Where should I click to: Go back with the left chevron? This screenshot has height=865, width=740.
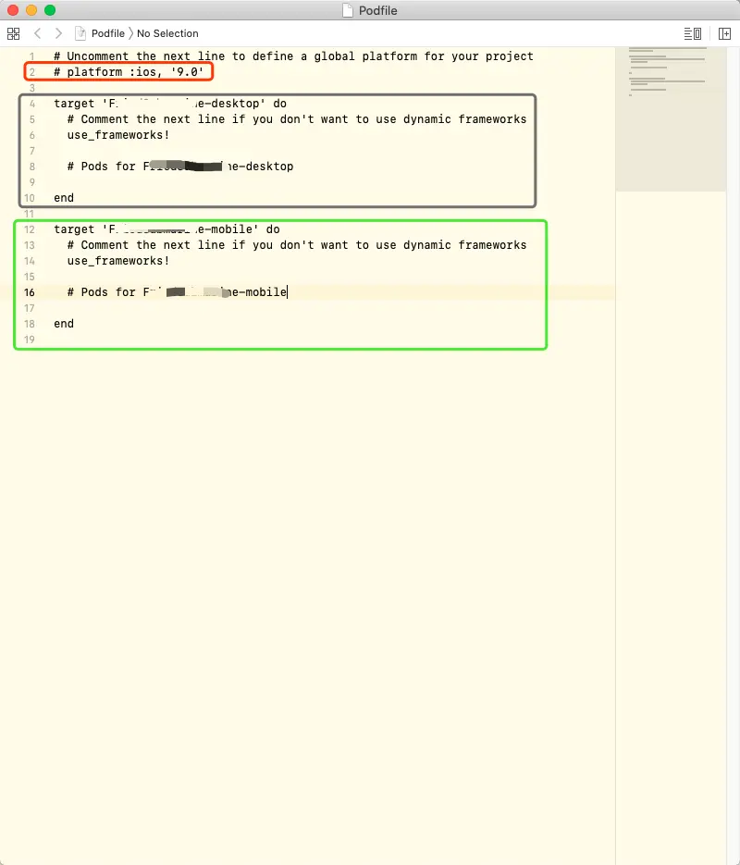(38, 33)
